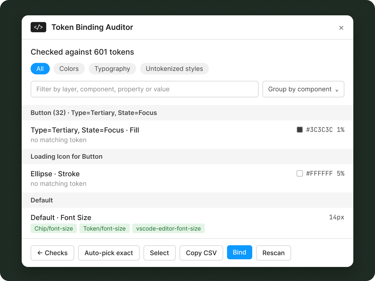The height and width of the screenshot is (281, 375).
Task: Go back to Checks
Action: (x=52, y=253)
